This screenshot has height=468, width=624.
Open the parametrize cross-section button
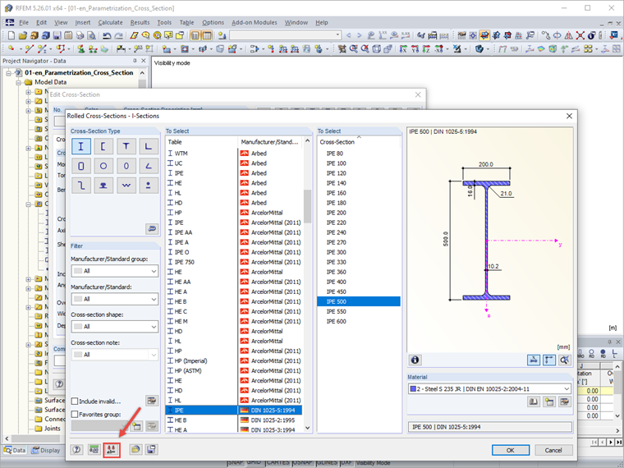tap(112, 450)
